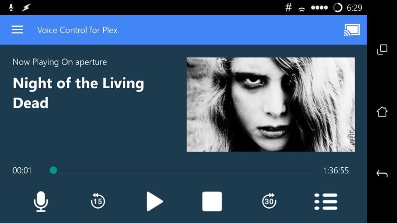397x223 pixels.
Task: Tap the total duration 1:36:55
Action: (336, 171)
